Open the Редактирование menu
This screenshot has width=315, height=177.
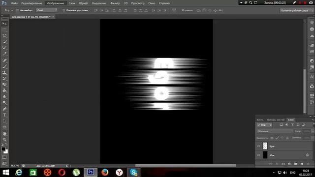point(31,3)
